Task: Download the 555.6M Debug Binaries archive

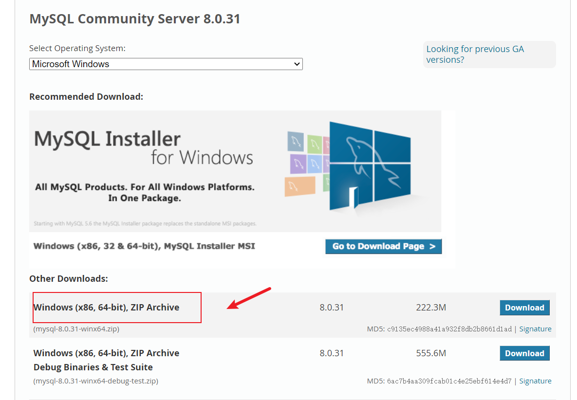Action: pyautogui.click(x=524, y=353)
